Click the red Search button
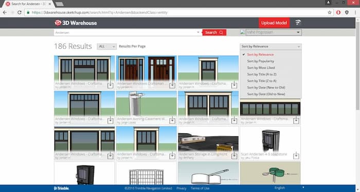This screenshot has width=360, height=192. (214, 32)
